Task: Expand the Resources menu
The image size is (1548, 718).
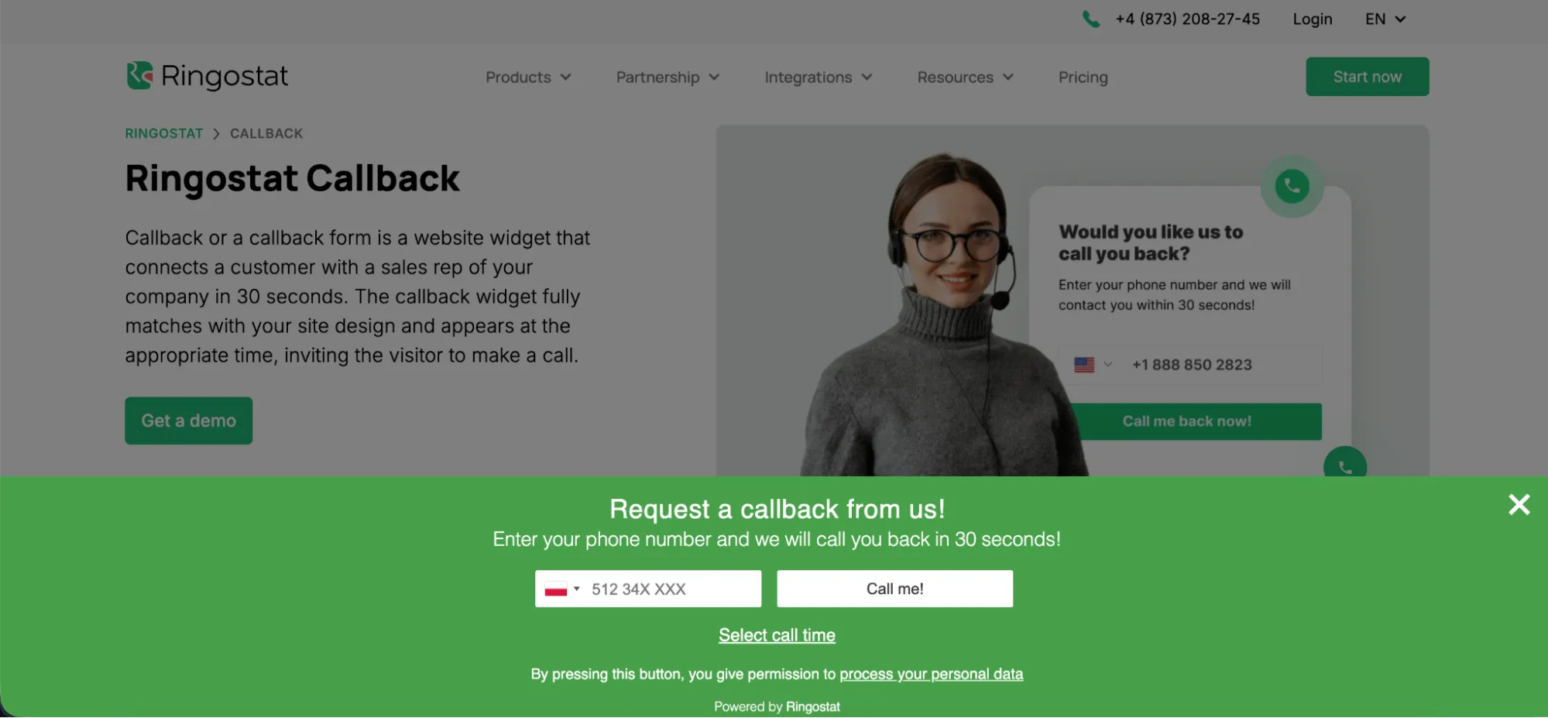Action: (965, 77)
